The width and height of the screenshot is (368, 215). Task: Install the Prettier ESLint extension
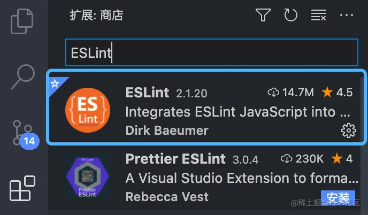(338, 197)
